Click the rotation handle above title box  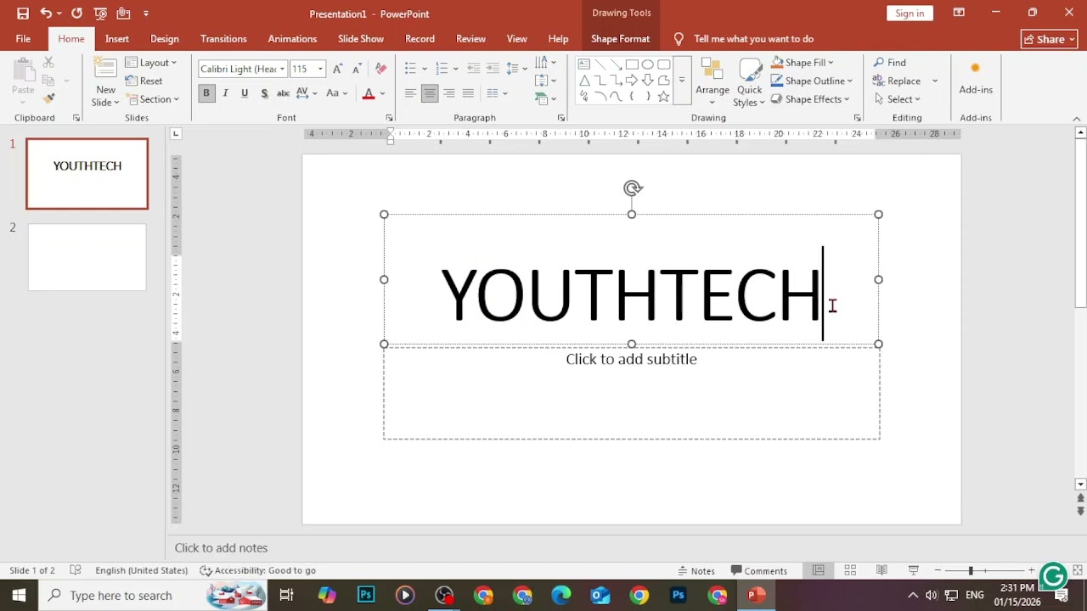(632, 188)
